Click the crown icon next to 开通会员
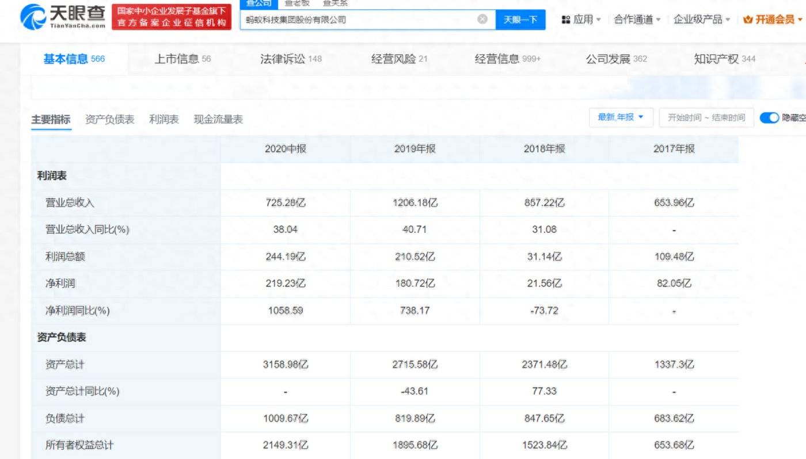Screen dimensions: 806x459 [x=748, y=19]
